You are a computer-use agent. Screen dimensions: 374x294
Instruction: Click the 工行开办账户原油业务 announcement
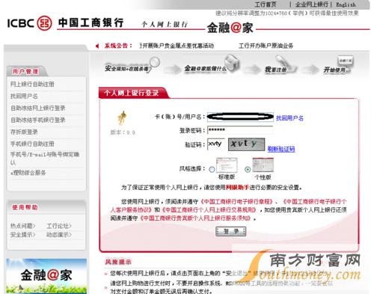coord(266,46)
